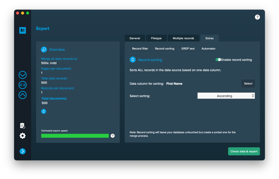The height and width of the screenshot is (179, 279).
Task: Open settings gear in sidebar
Action: (23, 136)
